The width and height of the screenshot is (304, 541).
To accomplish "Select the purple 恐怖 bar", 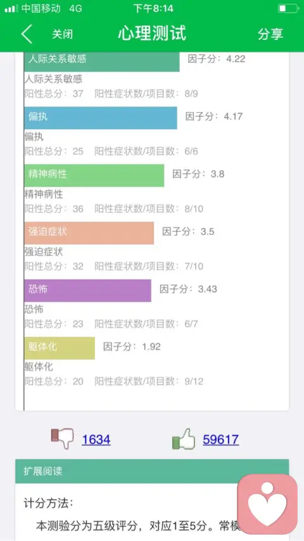I will [x=87, y=291].
